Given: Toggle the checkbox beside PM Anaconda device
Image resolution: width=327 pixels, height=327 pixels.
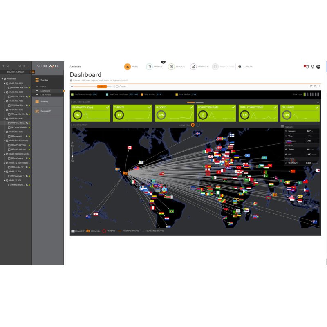Looking at the screenshot, I should click(x=9, y=136).
